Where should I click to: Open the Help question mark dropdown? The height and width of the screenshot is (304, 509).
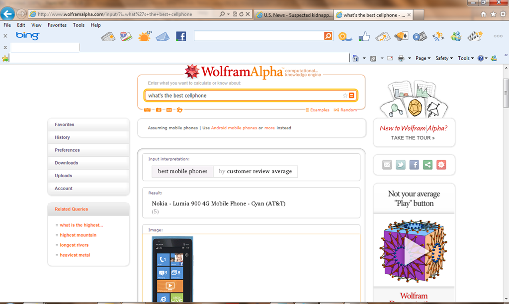[482, 59]
